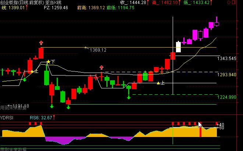This screenshot has height=151, width=243.
Task: Click the RS6: 32.67 indicator value
Action: (40, 118)
